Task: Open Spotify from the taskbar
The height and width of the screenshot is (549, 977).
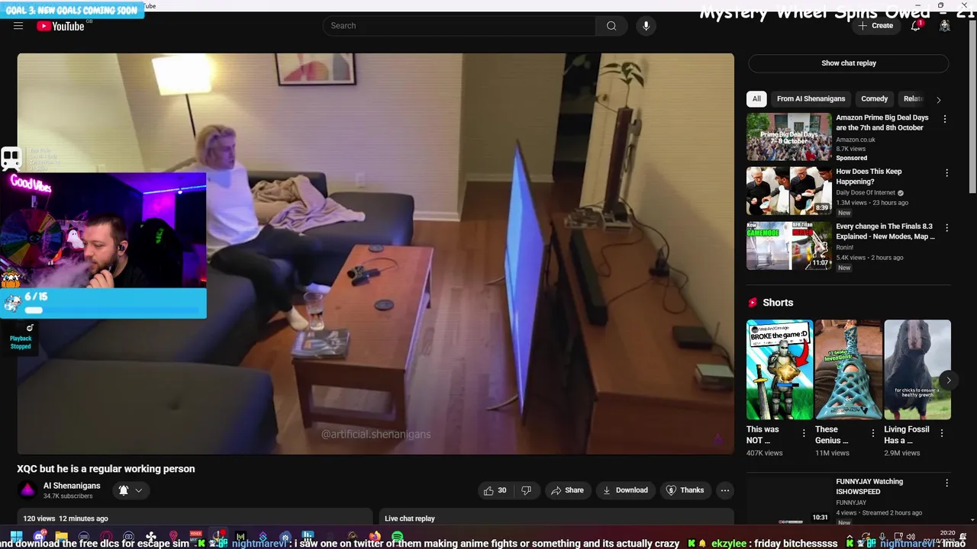Action: tap(397, 537)
